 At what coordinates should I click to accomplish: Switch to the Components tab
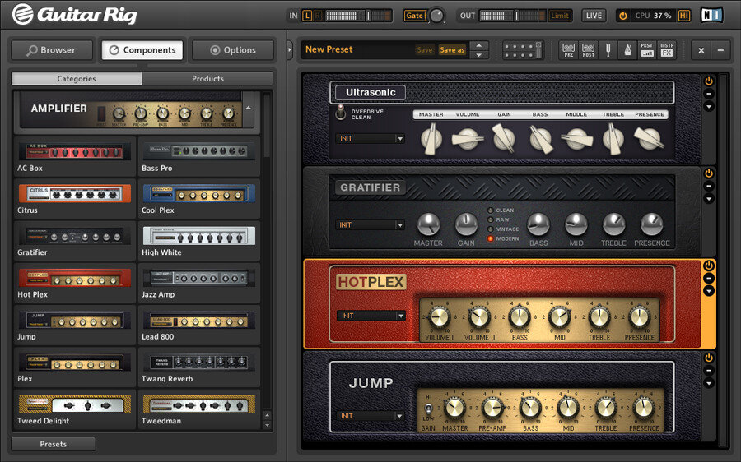142,50
